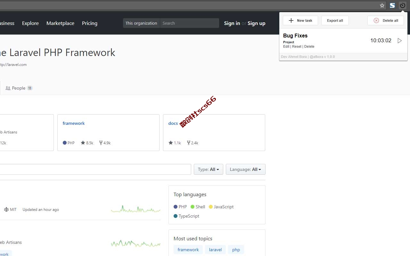Click Sign in link
Screen dimensions: 410x256
pyautogui.click(x=232, y=23)
